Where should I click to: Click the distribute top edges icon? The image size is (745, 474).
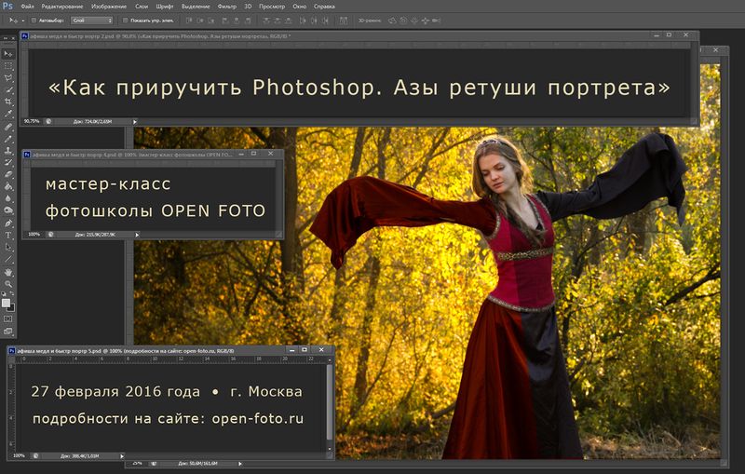click(266, 20)
